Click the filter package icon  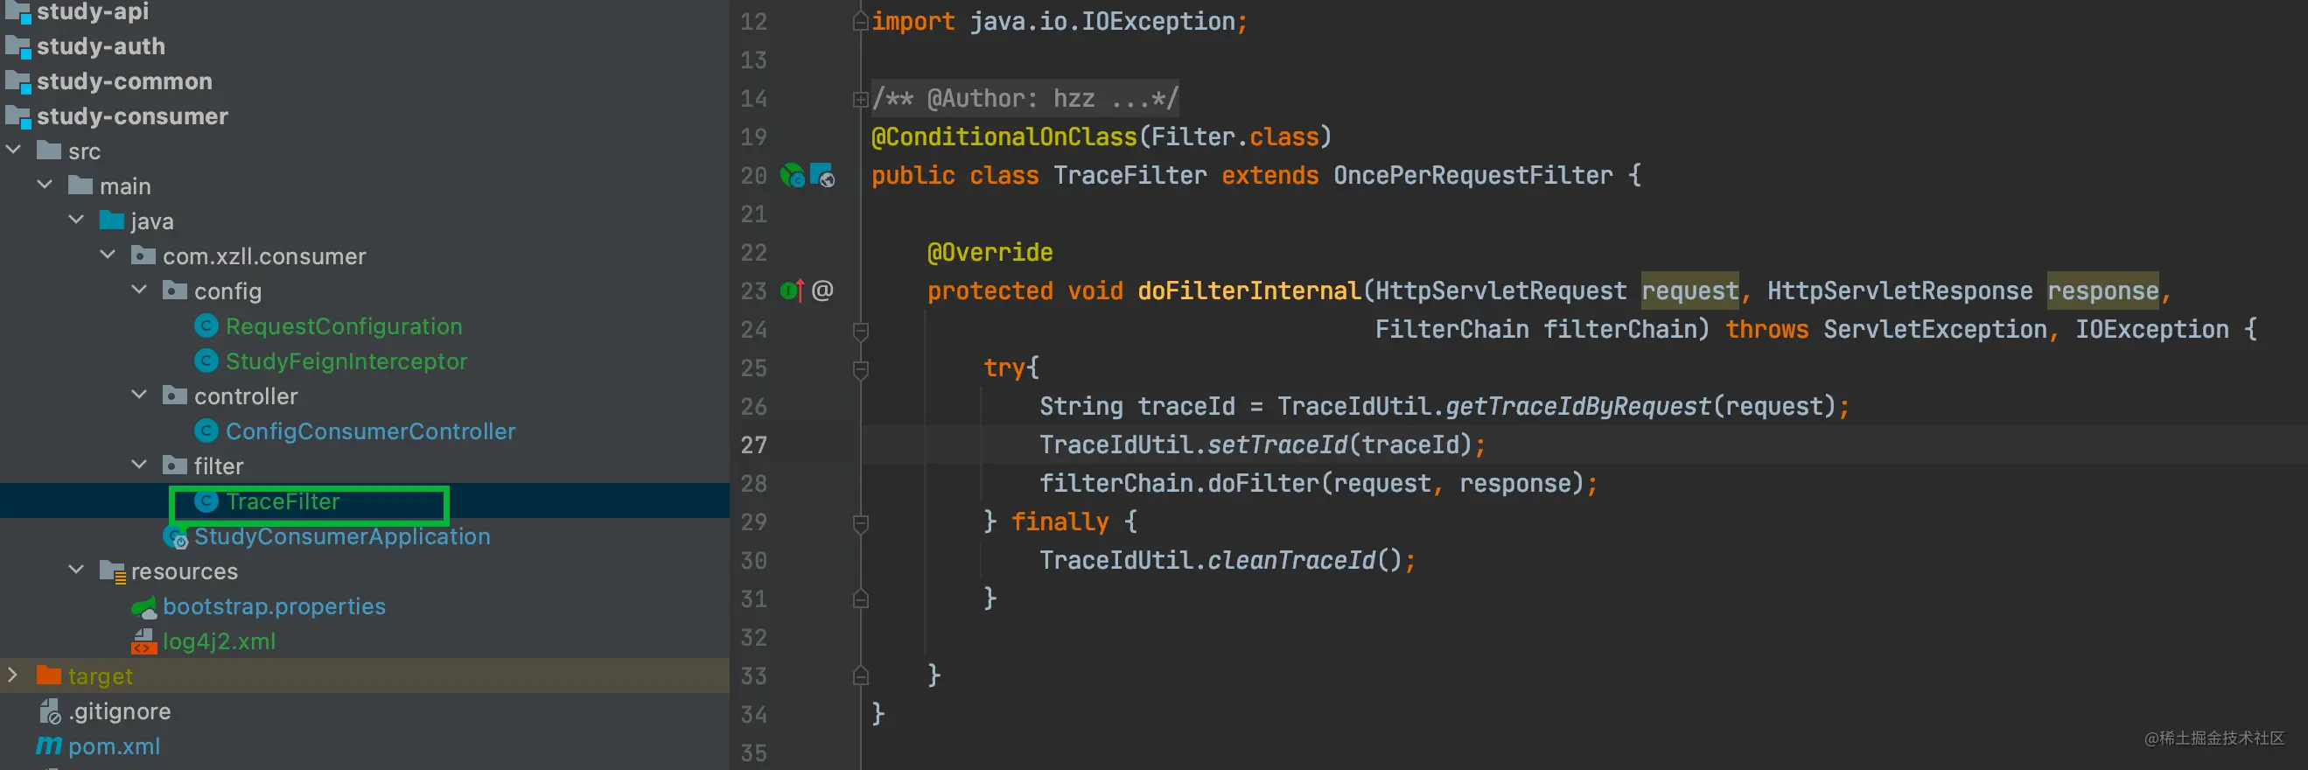[175, 465]
